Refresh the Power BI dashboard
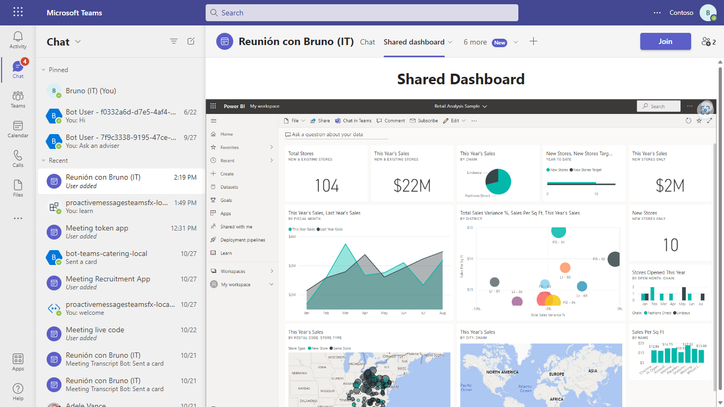724x407 pixels. click(688, 121)
